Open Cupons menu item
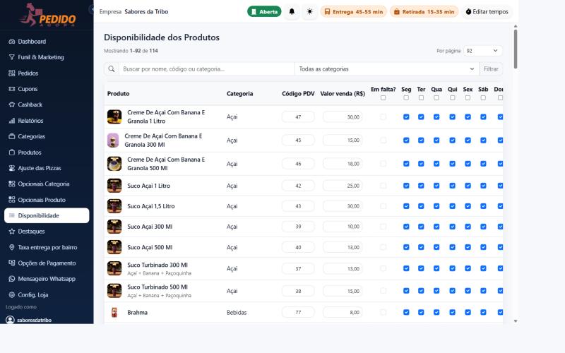The width and height of the screenshot is (565, 353). (x=47, y=89)
